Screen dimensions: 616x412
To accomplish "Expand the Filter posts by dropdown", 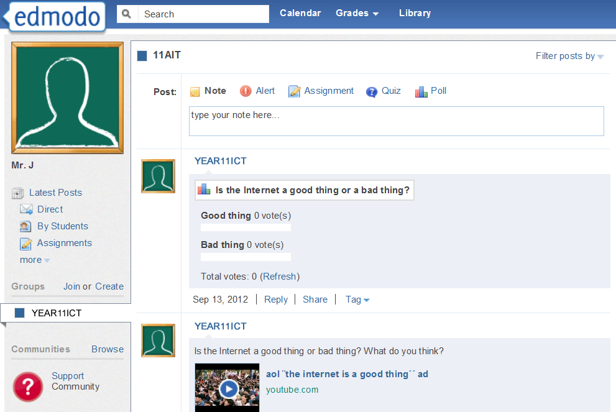I will pos(569,56).
